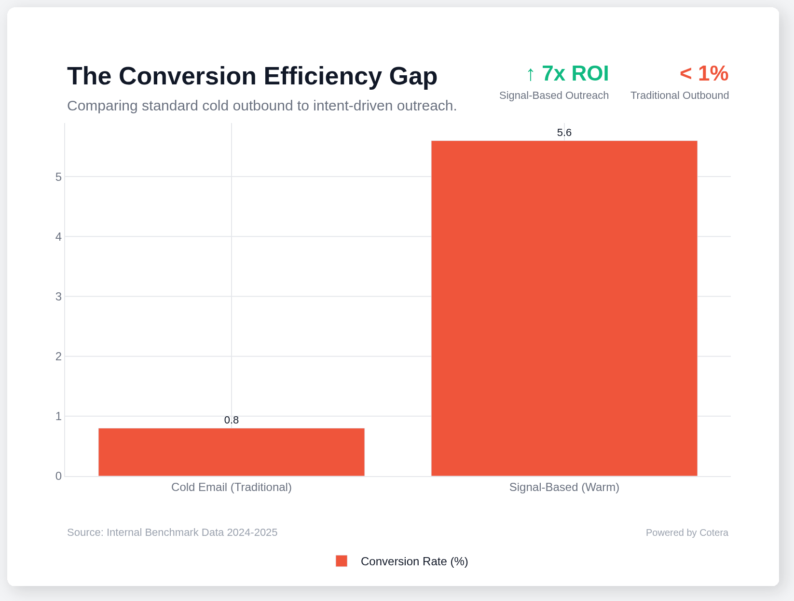The height and width of the screenshot is (601, 794).
Task: Click the chart title The Conversion Efficiency Gap
Action: pyautogui.click(x=252, y=76)
